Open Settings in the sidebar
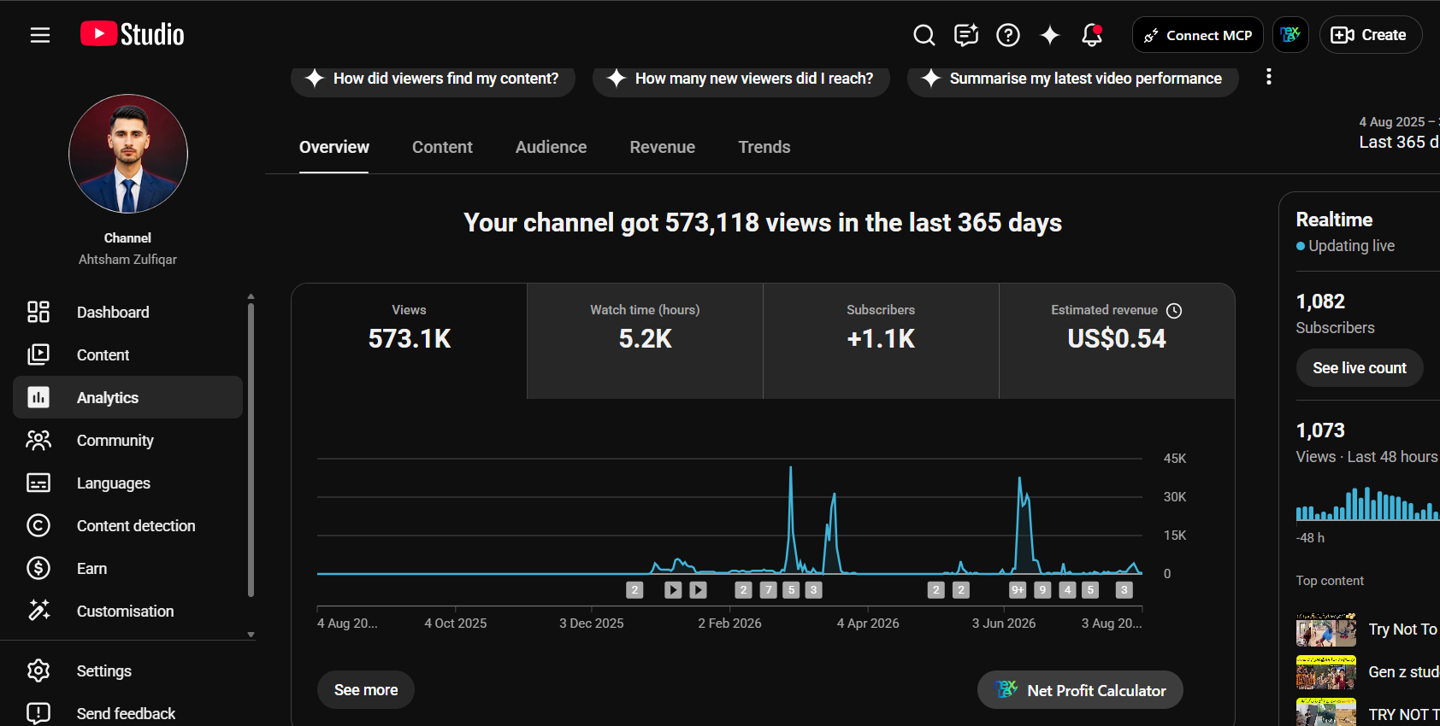The width and height of the screenshot is (1440, 726). coord(128,671)
